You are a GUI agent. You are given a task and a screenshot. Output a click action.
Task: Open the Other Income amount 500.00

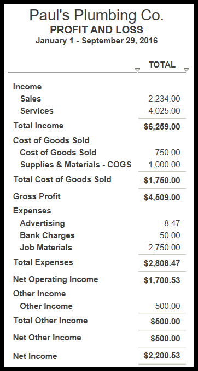click(167, 306)
